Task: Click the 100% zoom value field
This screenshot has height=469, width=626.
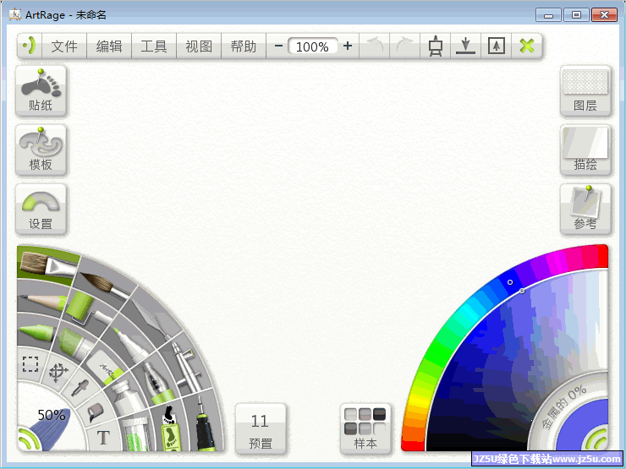Action: 313,46
